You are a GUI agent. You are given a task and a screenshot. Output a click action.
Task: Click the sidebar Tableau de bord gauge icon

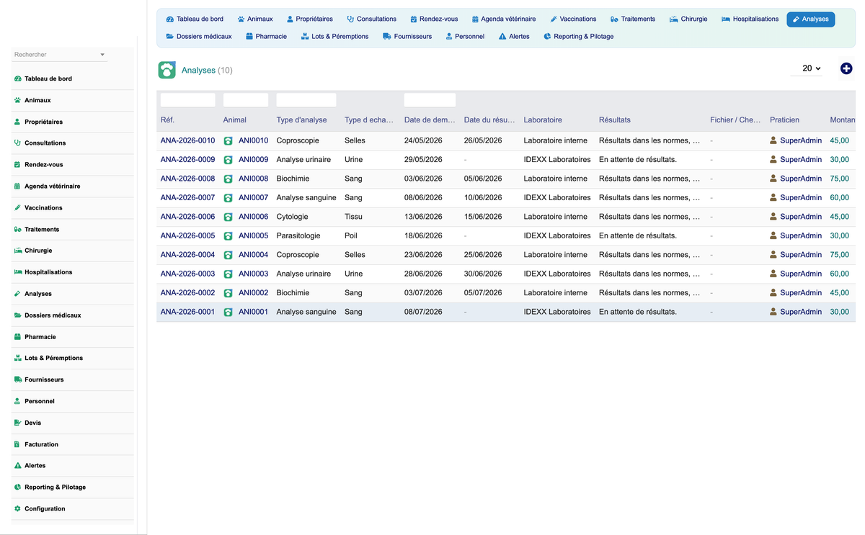17,78
